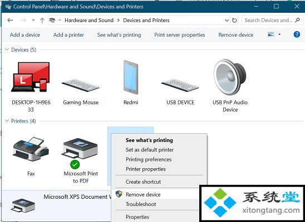Image resolution: width=305 pixels, height=222 pixels.
Task: Select the Fax printer icon
Action: point(31,149)
